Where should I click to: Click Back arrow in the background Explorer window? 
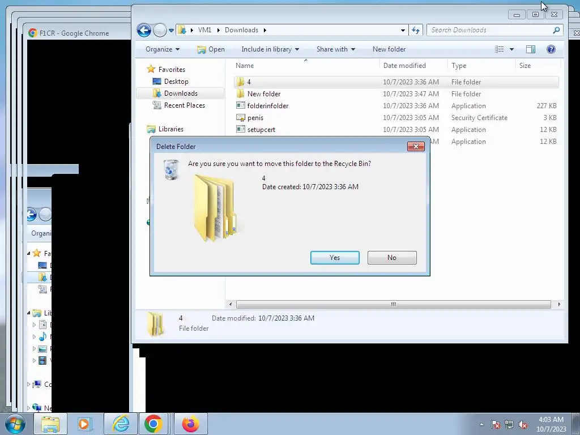(32, 214)
